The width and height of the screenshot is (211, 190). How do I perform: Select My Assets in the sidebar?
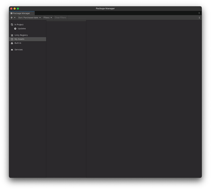click(20, 39)
